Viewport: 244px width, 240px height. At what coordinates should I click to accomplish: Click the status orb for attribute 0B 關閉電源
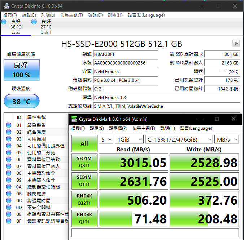9,194
